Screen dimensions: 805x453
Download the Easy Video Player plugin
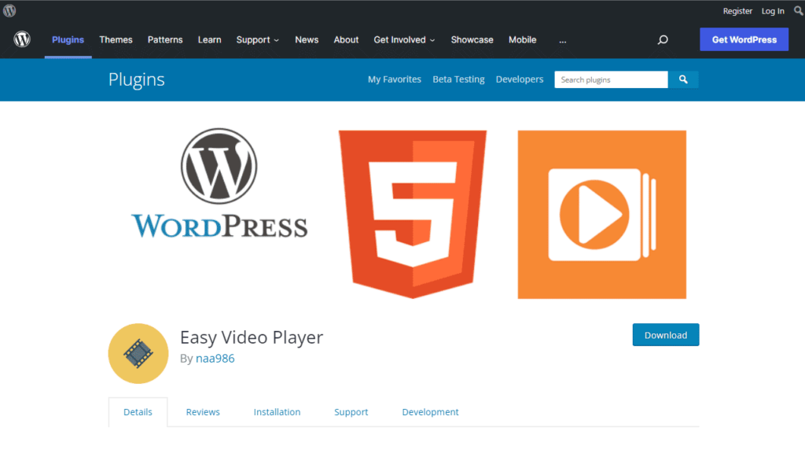[665, 335]
